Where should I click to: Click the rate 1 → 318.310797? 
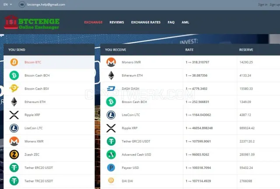click(x=197, y=62)
